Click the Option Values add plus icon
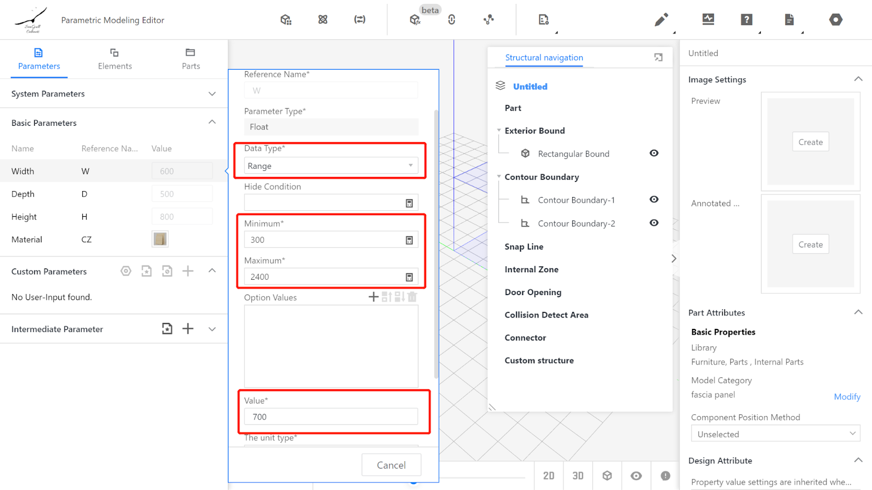The height and width of the screenshot is (490, 872). [373, 297]
